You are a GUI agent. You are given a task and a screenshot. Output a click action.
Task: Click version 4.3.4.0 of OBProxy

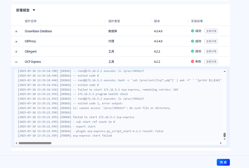pos(158,41)
